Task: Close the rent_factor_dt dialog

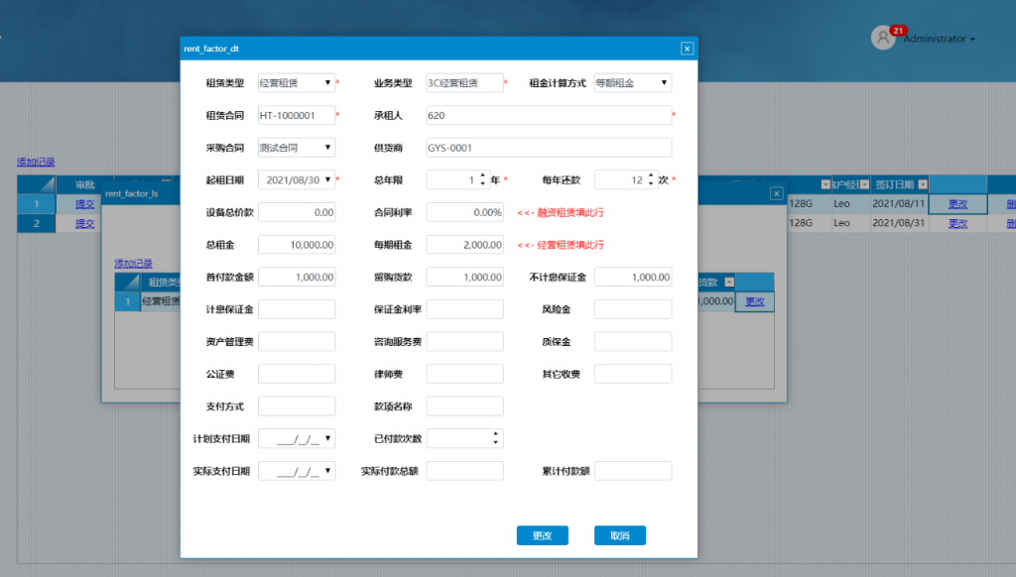Action: (x=687, y=49)
